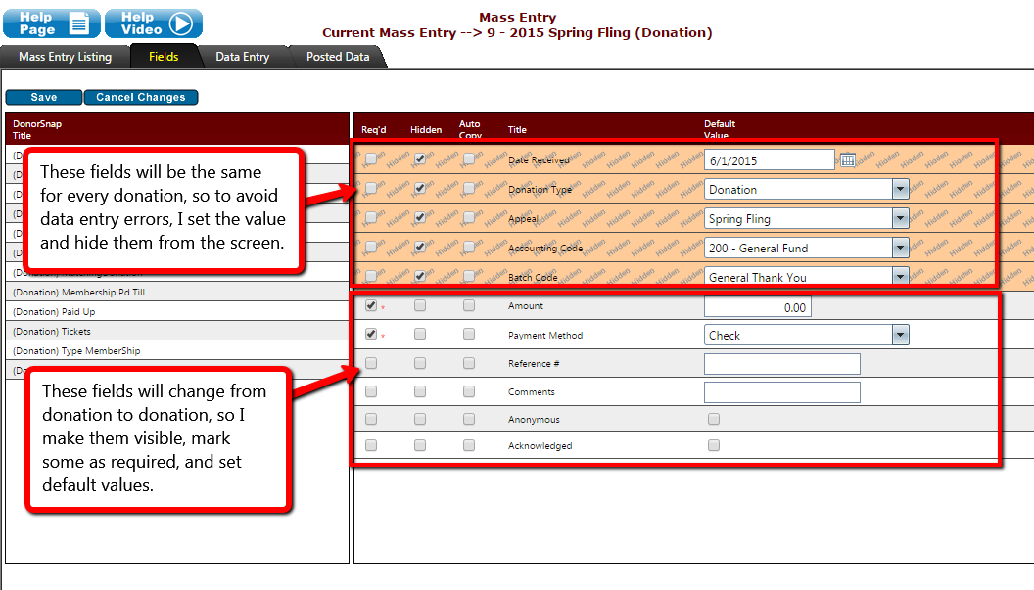Expand the Payment Method dropdown showing Check
Viewport: 1034px width, 590px height.
[x=900, y=335]
